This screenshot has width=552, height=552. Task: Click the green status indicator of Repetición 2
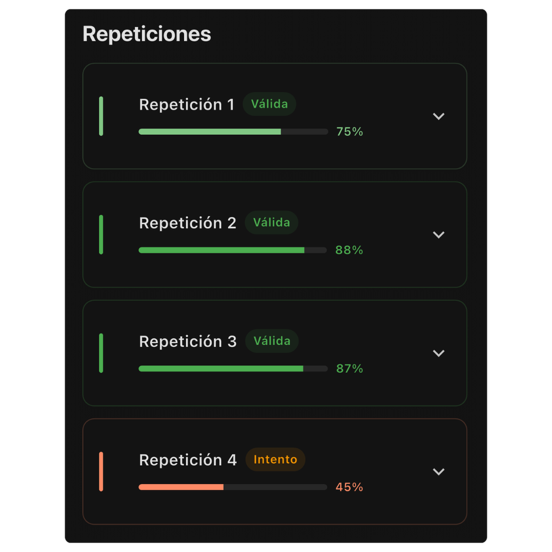click(x=101, y=234)
